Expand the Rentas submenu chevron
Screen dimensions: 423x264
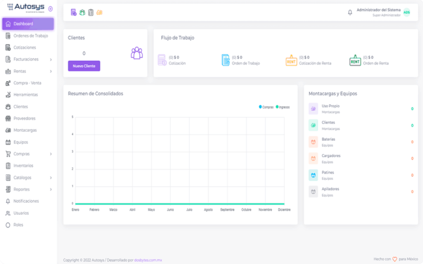coord(51,71)
